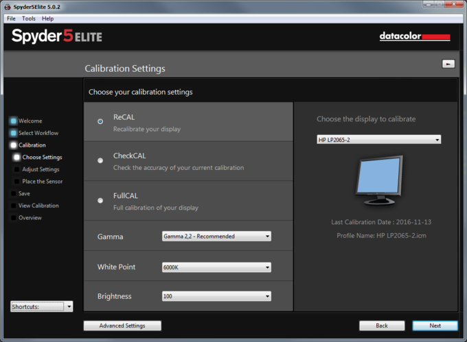Viewport: 467px width, 342px height.
Task: Click the Save step indicator icon
Action: [13, 194]
